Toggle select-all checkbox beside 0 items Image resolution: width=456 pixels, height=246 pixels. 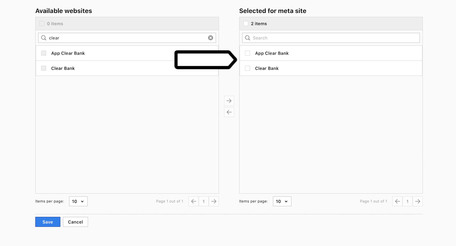pyautogui.click(x=42, y=23)
